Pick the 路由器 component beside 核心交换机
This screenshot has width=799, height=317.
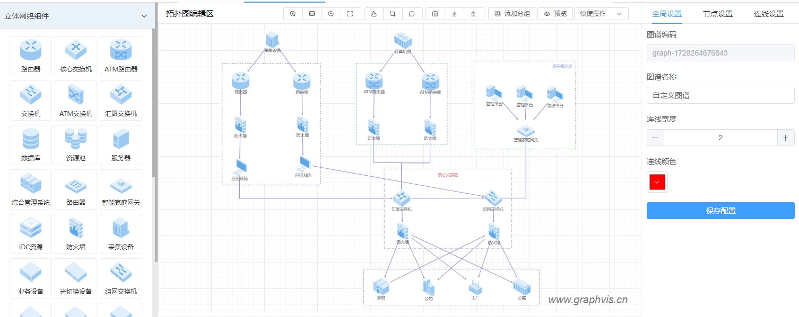click(x=31, y=56)
